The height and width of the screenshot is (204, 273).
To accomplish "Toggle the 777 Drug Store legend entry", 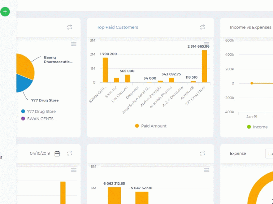I will click(x=38, y=112).
